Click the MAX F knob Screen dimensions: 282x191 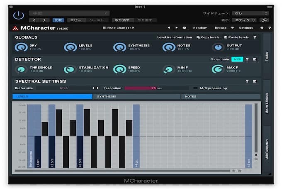point(217,69)
